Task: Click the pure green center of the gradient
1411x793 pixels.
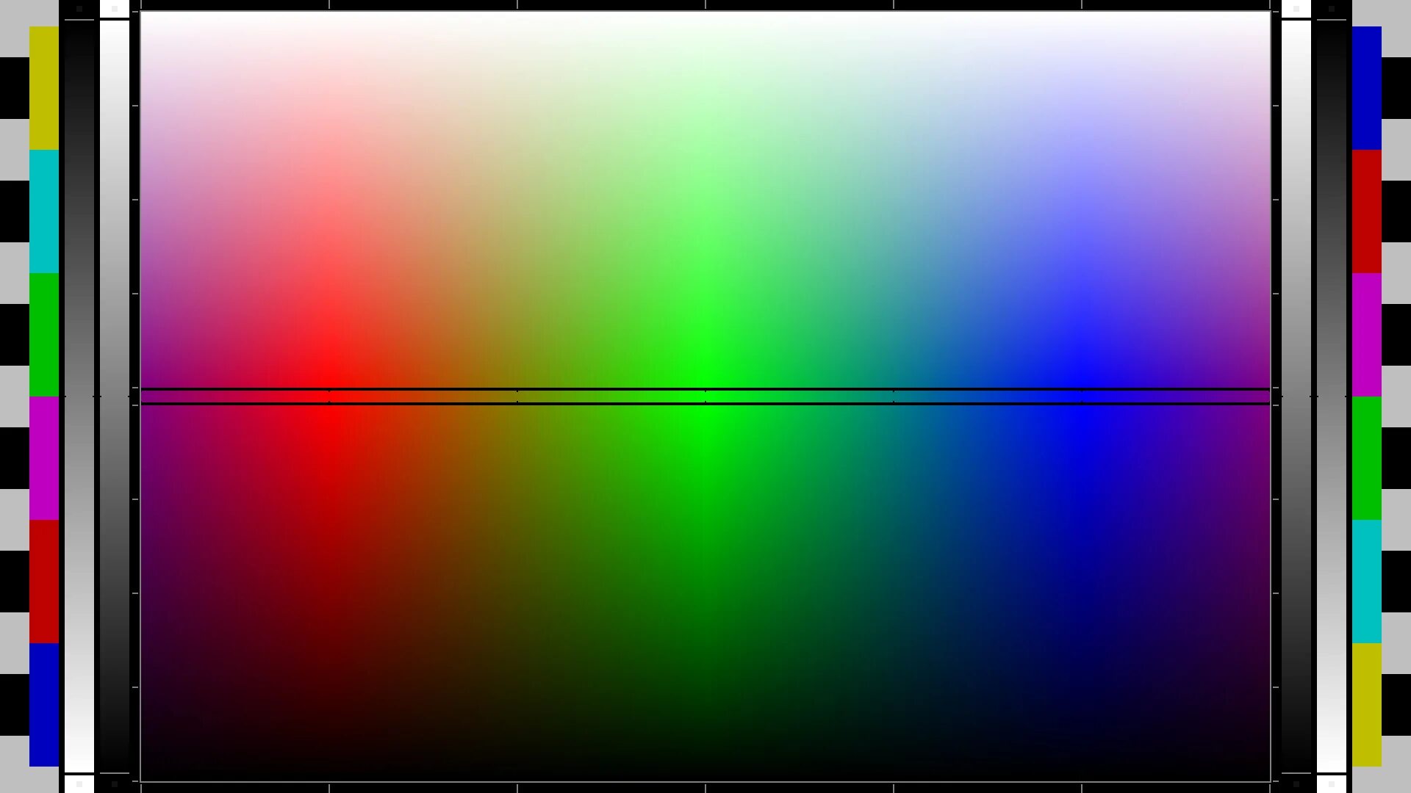Action: (705, 396)
